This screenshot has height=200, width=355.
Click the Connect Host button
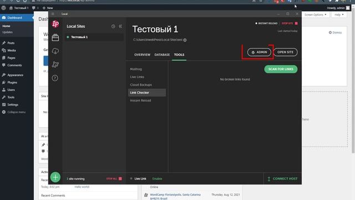(282, 179)
